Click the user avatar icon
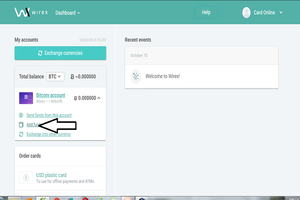Viewport: 300px width, 200px height. coord(246,12)
